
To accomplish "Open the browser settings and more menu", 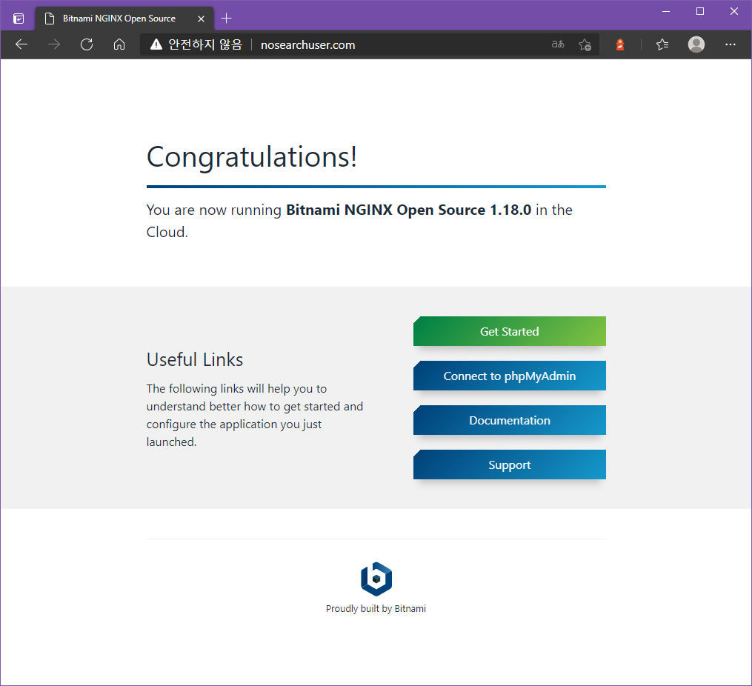I will tap(730, 44).
